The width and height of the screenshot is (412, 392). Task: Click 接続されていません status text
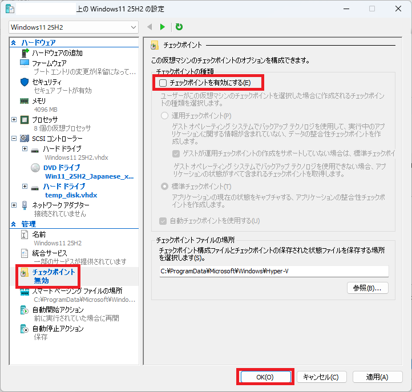(60, 214)
